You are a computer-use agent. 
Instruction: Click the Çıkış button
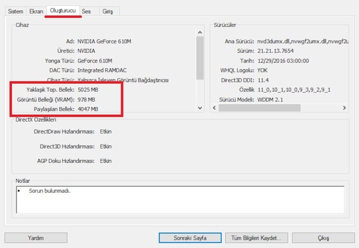(x=323, y=238)
